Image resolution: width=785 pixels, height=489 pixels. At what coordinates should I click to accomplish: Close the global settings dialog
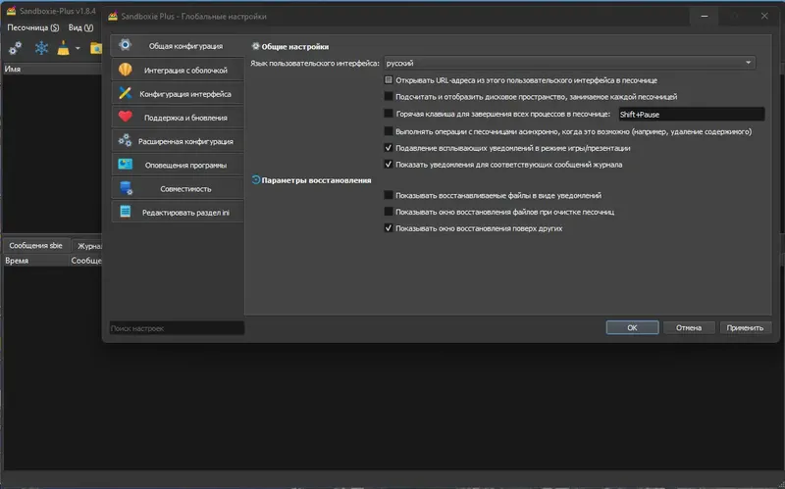point(764,16)
